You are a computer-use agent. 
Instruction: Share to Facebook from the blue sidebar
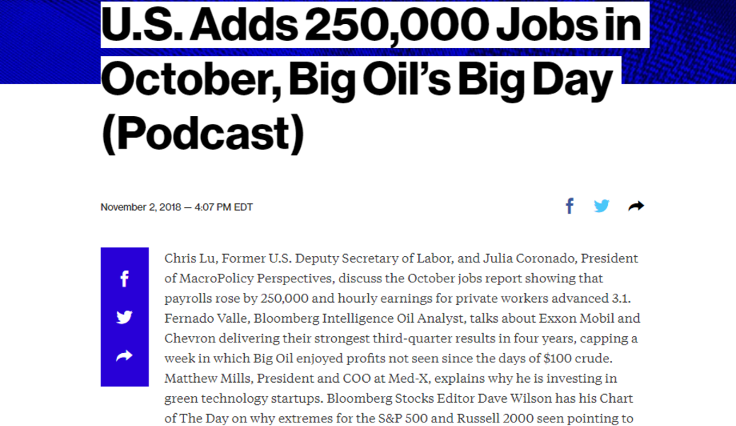125,279
